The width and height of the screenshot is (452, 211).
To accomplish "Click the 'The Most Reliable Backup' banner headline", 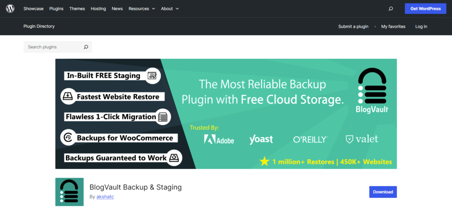I will click(263, 84).
